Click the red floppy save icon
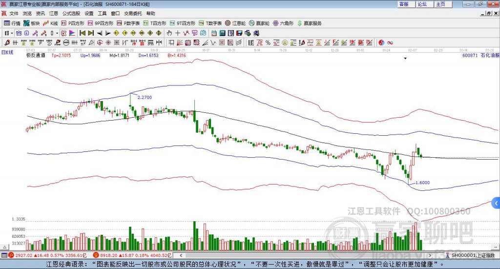Viewport: 500px width, 269px height. (x=239, y=33)
